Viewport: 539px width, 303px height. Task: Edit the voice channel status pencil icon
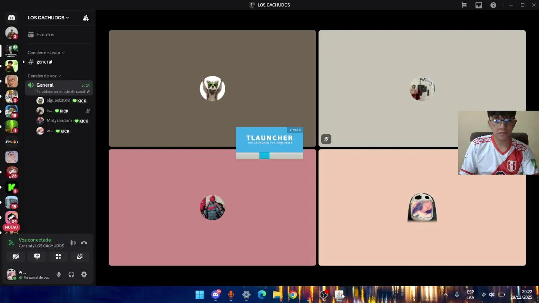[x=88, y=91]
